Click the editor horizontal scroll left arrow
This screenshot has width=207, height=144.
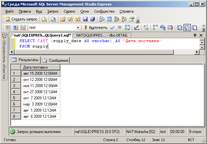click(12, 52)
